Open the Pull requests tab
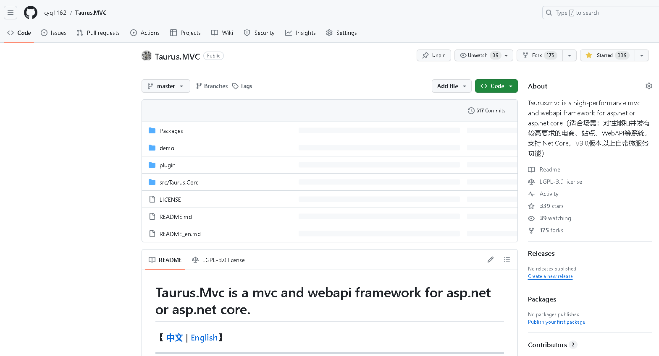659x356 pixels. [x=98, y=33]
